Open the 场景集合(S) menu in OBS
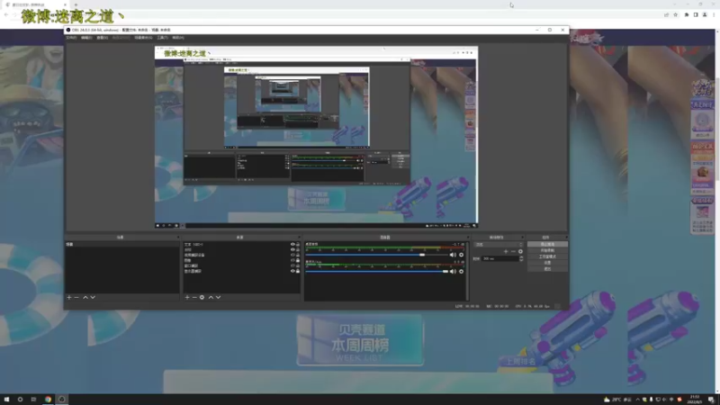The width and height of the screenshot is (720, 405). pos(143,38)
